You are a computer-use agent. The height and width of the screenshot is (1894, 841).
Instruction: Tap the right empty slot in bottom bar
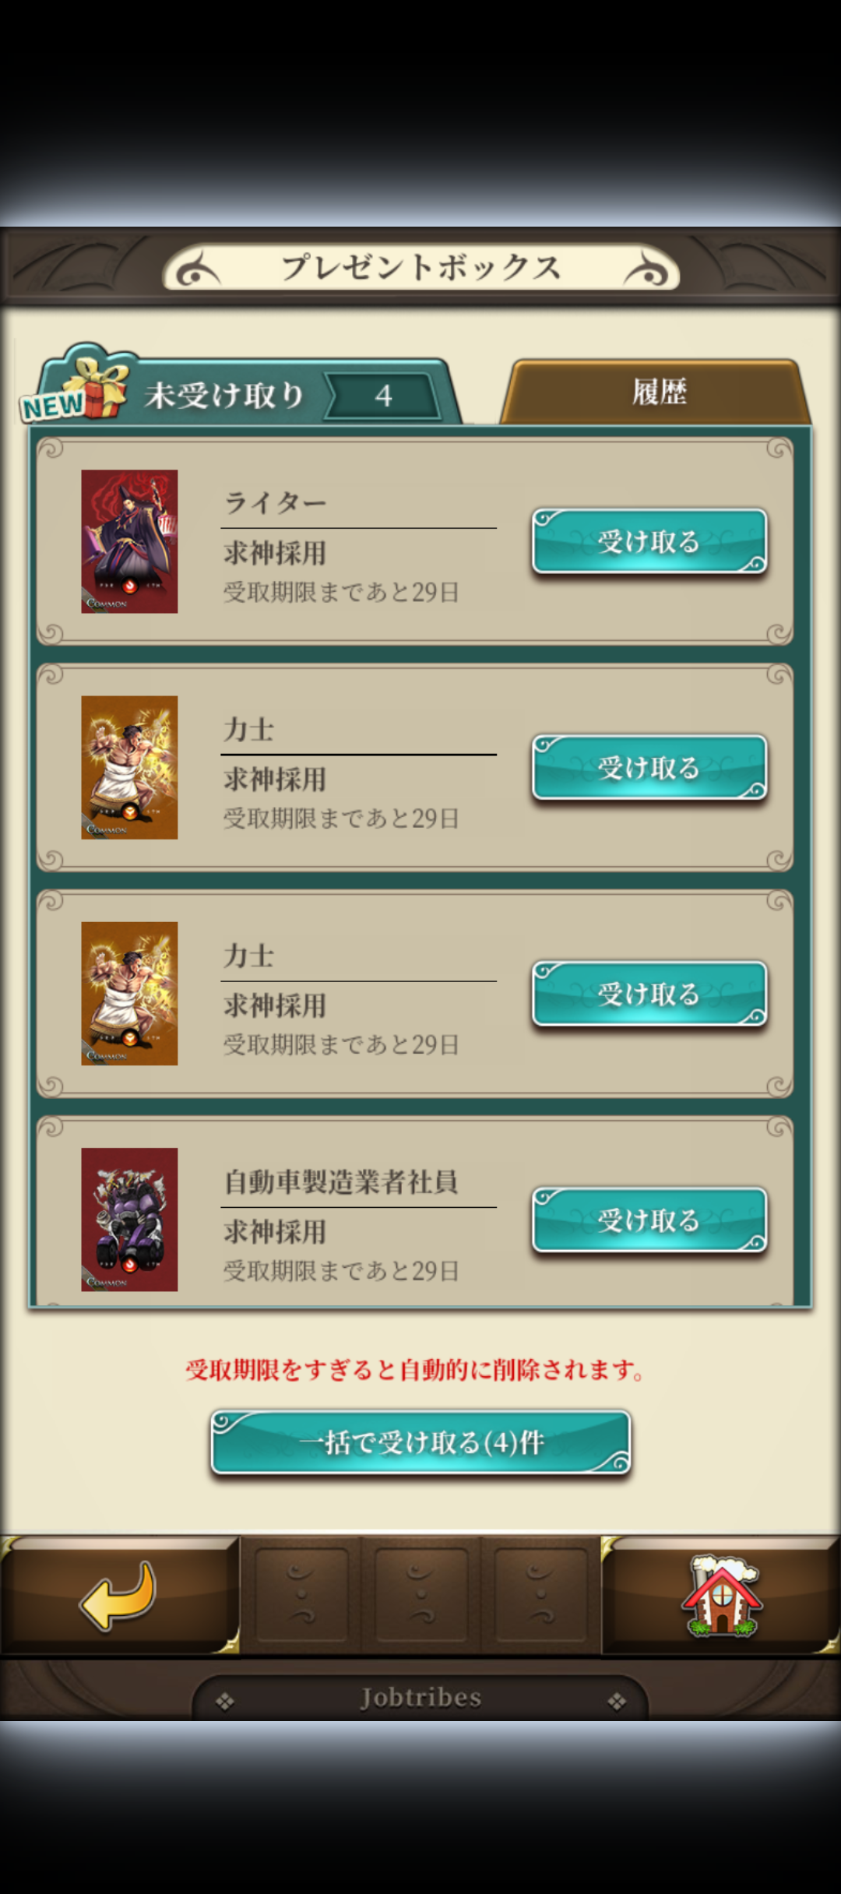(540, 1596)
